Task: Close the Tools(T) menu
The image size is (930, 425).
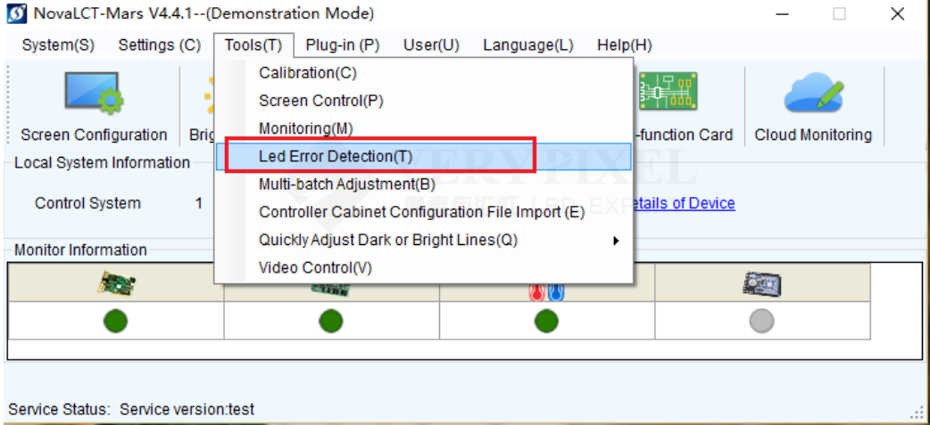Action: (253, 45)
